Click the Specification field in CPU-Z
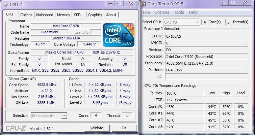This screenshot has height=135, width=255. 82,52
